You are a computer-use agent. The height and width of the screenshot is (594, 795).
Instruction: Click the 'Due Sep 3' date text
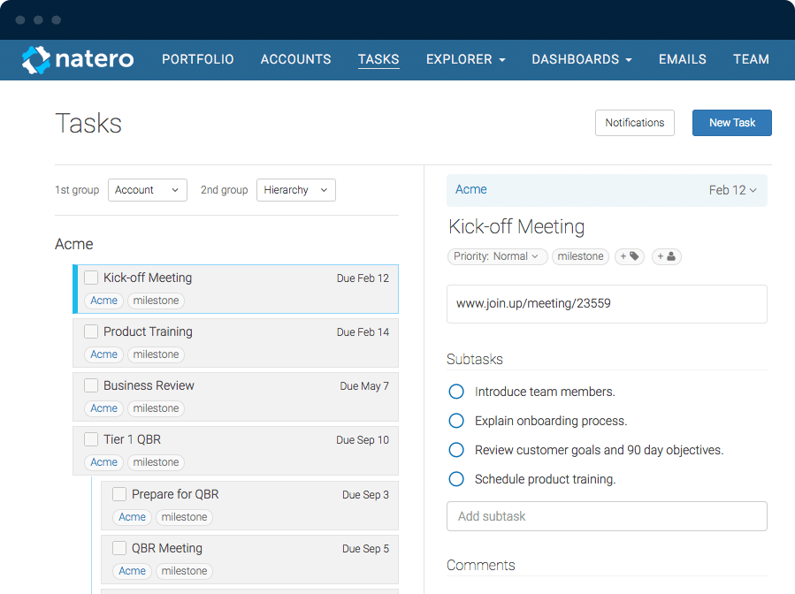pyautogui.click(x=365, y=495)
